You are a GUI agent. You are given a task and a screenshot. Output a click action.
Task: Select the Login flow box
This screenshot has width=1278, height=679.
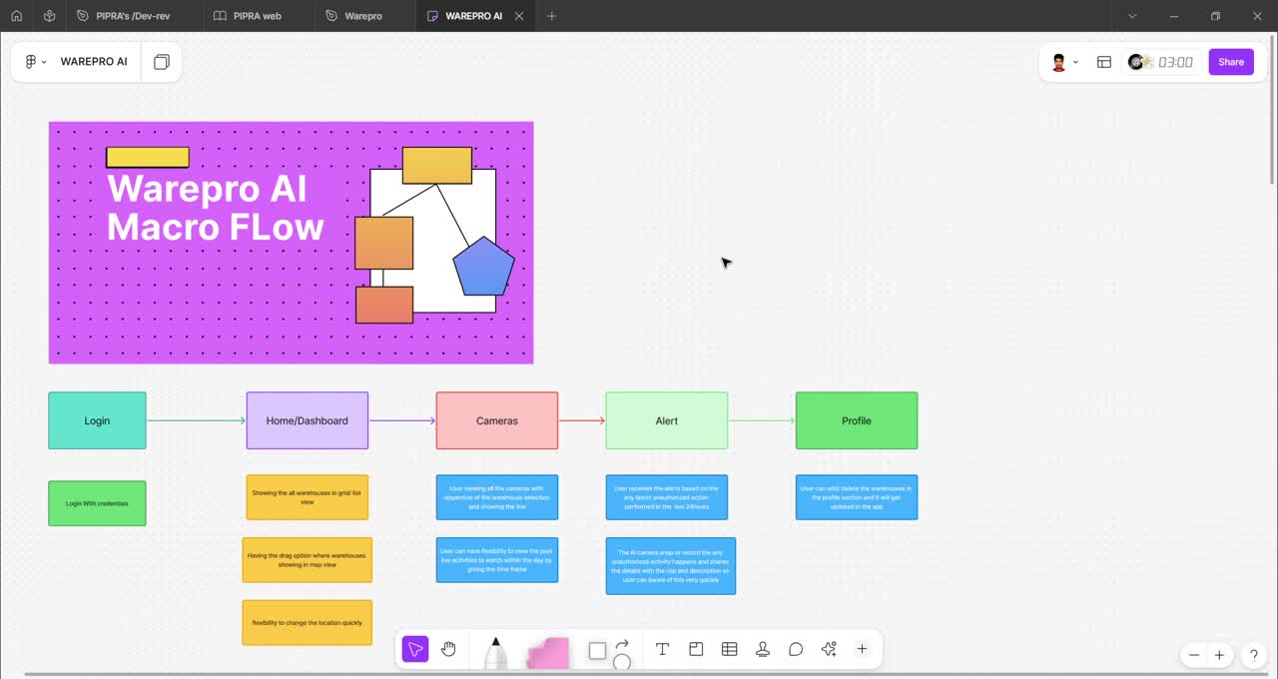click(97, 420)
